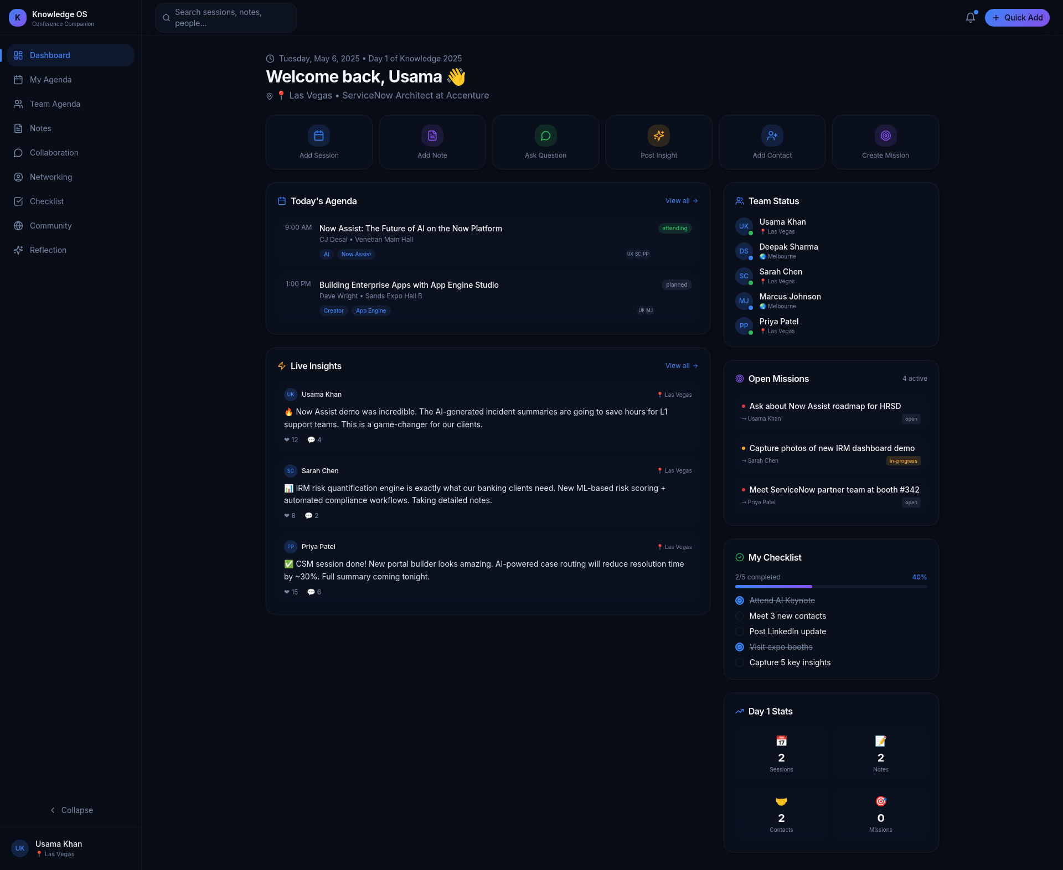The width and height of the screenshot is (1063, 870).
Task: Click the Quick Add button
Action: coord(1017,18)
